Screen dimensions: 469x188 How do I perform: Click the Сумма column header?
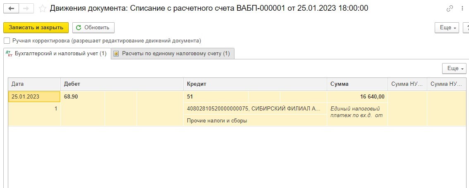pyautogui.click(x=357, y=85)
